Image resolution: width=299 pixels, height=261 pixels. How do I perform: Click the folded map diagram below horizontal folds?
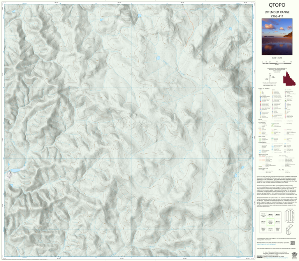pos(290,229)
